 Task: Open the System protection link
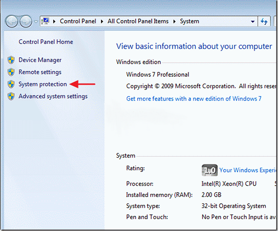tap(43, 85)
